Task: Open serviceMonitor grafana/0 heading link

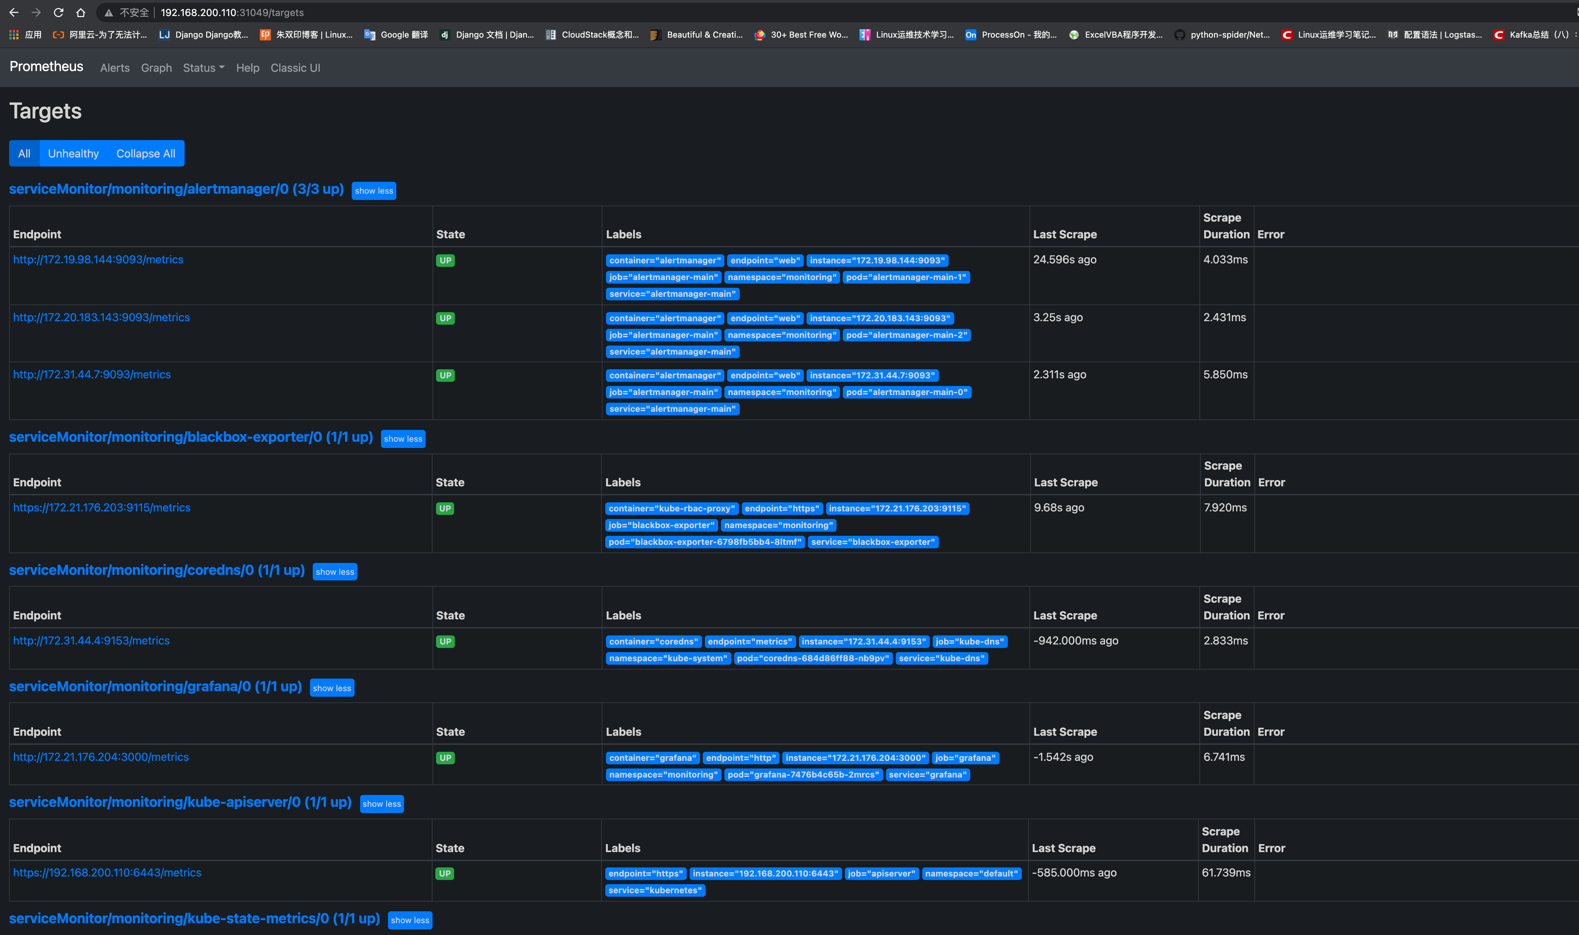Action: coord(156,687)
